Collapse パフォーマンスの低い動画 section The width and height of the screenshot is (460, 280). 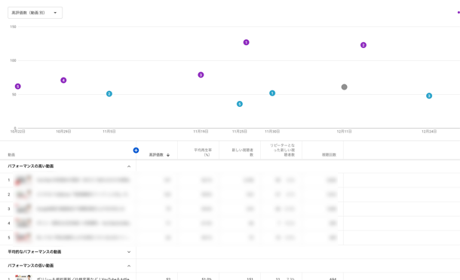point(129,266)
